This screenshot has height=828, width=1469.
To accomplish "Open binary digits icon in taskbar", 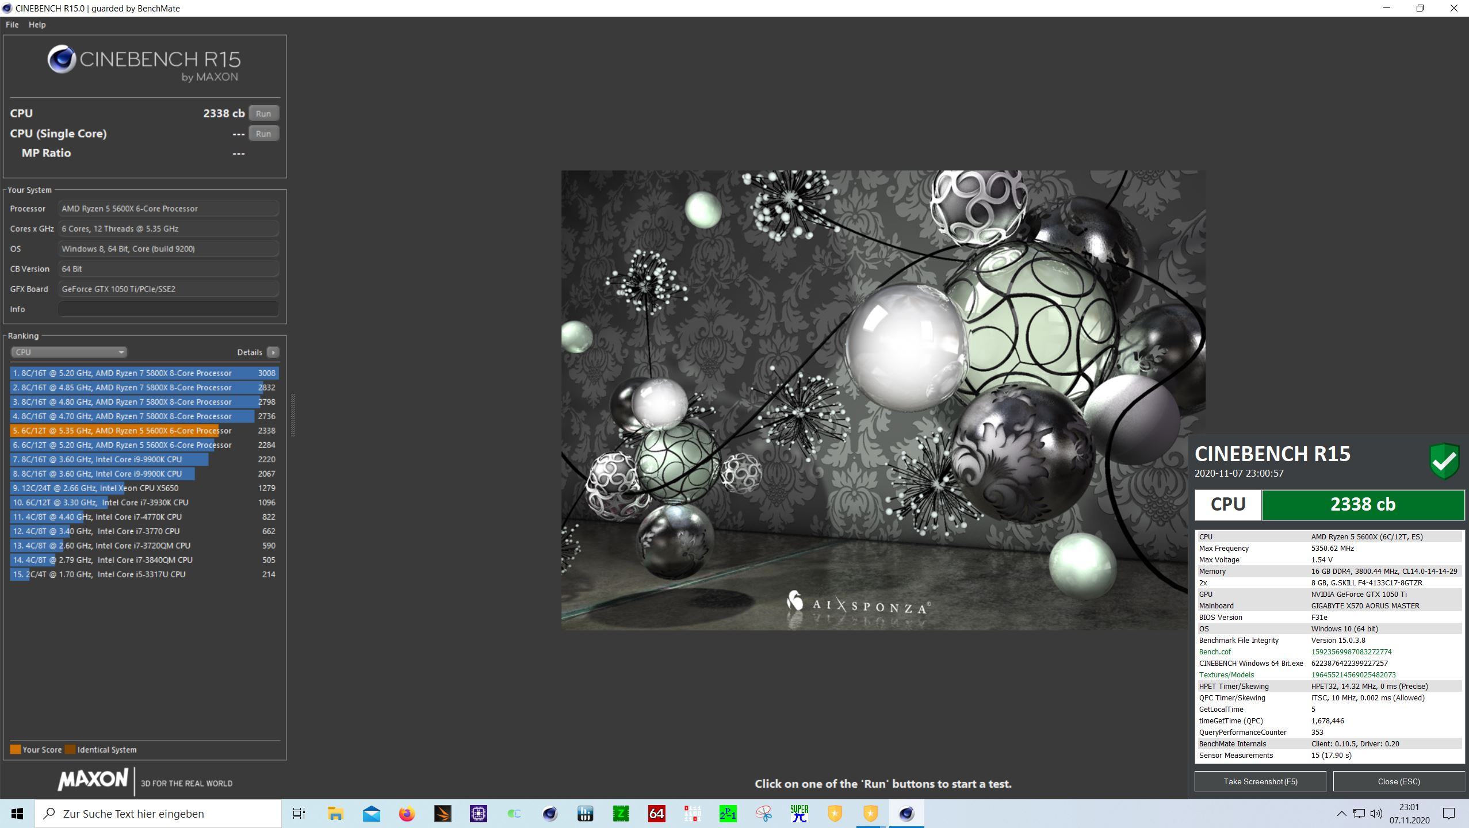I will point(692,814).
